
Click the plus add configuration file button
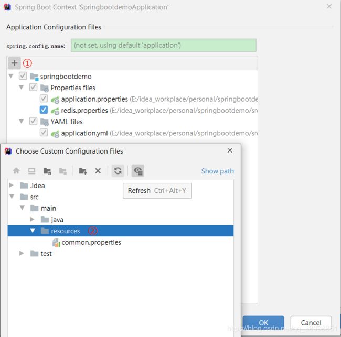pos(14,63)
